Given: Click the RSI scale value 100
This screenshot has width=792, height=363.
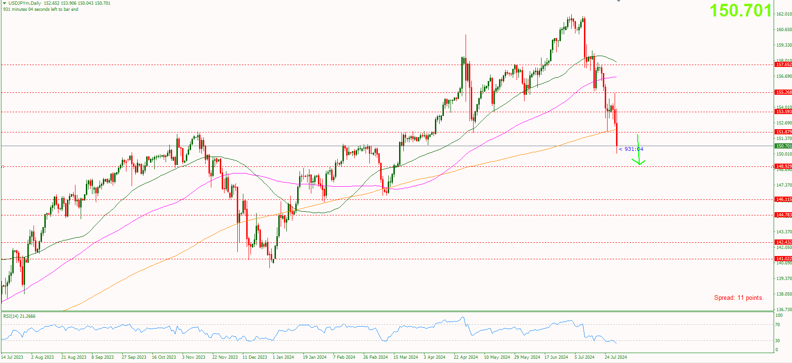Looking at the screenshot, I should coord(779,315).
